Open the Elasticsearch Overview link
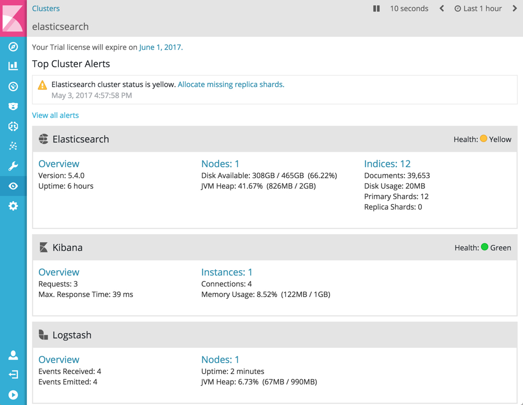523x405 pixels. pyautogui.click(x=59, y=163)
